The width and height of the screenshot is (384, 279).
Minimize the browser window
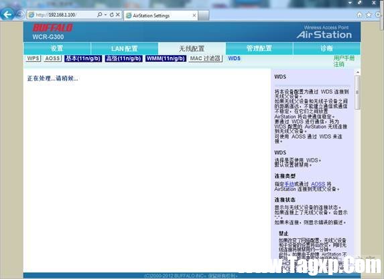(350, 3)
